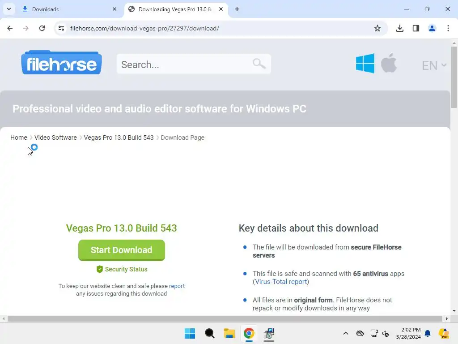Open the clock and date panel

click(x=408, y=333)
